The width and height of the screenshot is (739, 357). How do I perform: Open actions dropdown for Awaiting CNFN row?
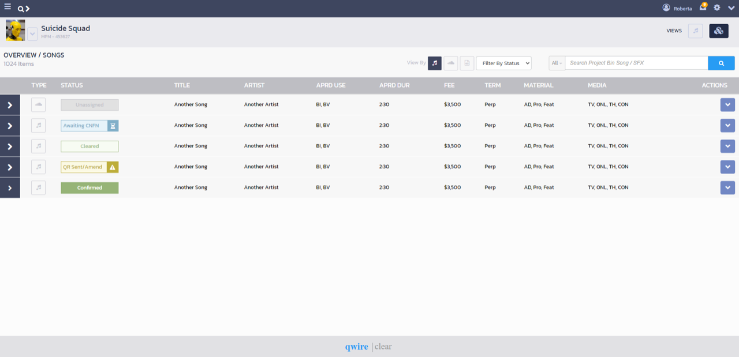coord(727,125)
